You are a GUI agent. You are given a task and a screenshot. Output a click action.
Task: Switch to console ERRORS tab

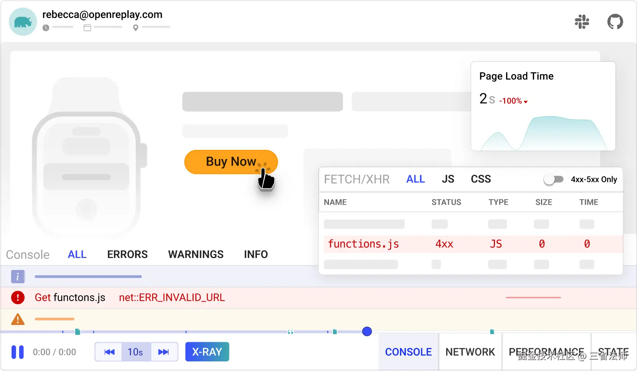pyautogui.click(x=127, y=255)
